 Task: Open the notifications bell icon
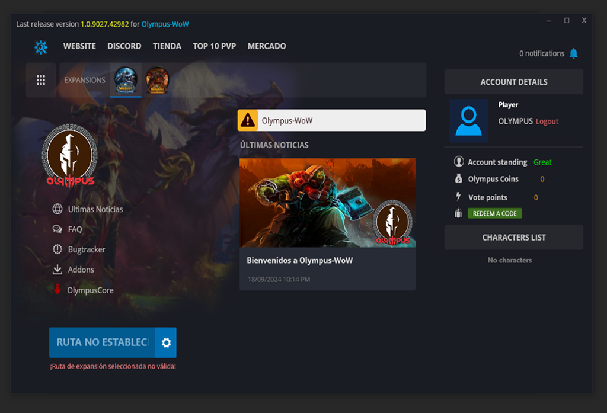point(573,53)
